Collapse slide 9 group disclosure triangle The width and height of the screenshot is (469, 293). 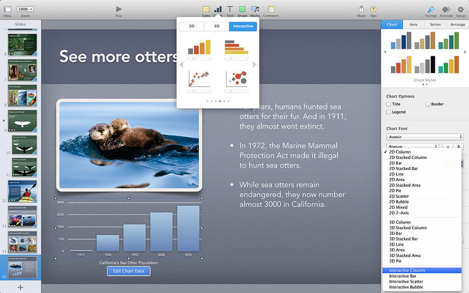(4, 121)
